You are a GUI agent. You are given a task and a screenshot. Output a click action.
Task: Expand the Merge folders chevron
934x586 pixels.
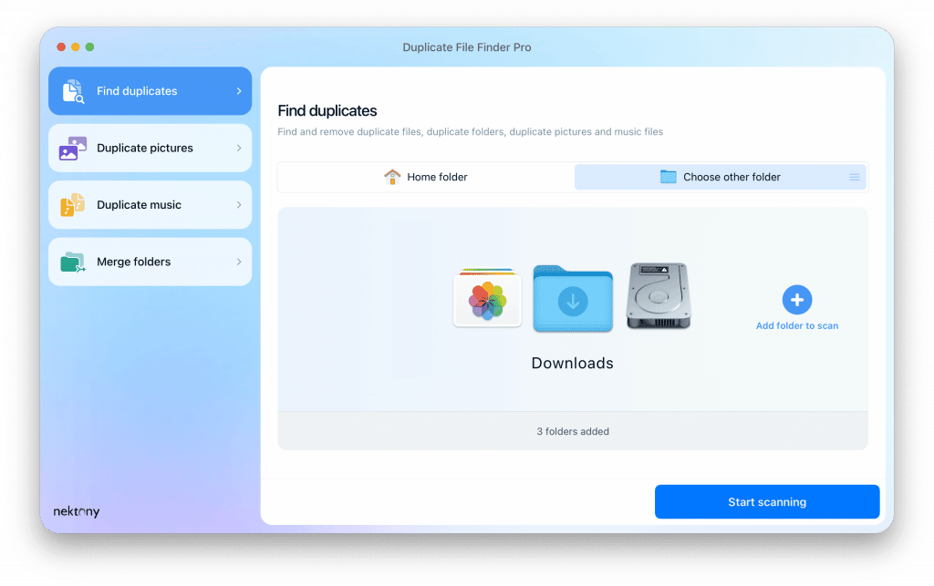click(x=239, y=262)
